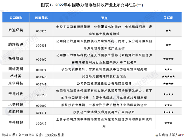Click the four-star rating for 骆驼股份
The height and width of the screenshot is (140, 184).
(168, 112)
